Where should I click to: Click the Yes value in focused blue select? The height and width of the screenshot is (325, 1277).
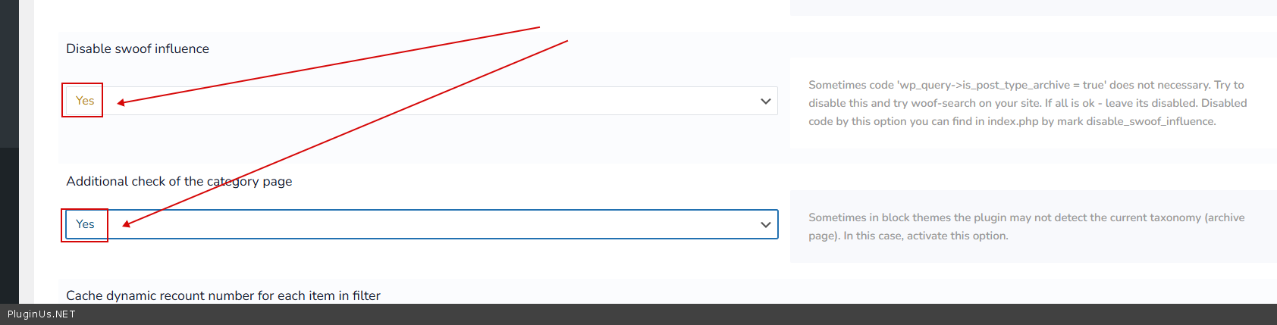pyautogui.click(x=85, y=224)
